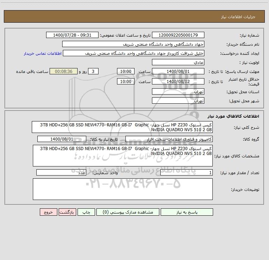This screenshot has height=260, width=269.
Task: Click the چاپ print button
Action: (x=86, y=212)
